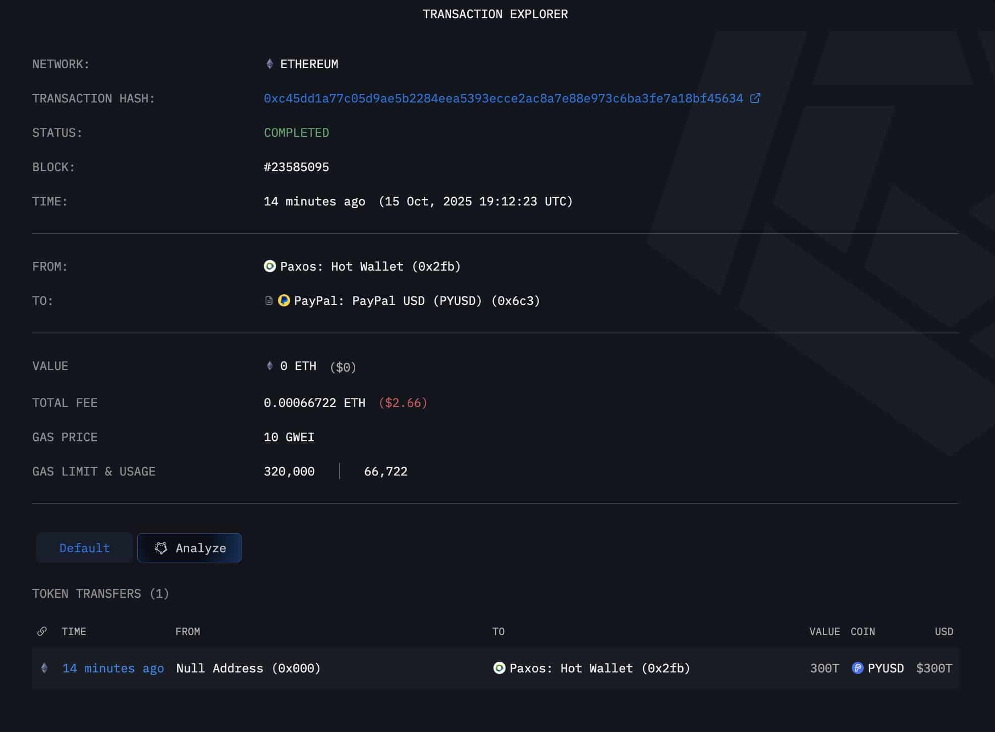The height and width of the screenshot is (732, 995).
Task: Click the PYUSD coin label in transfers
Action: [x=886, y=668]
